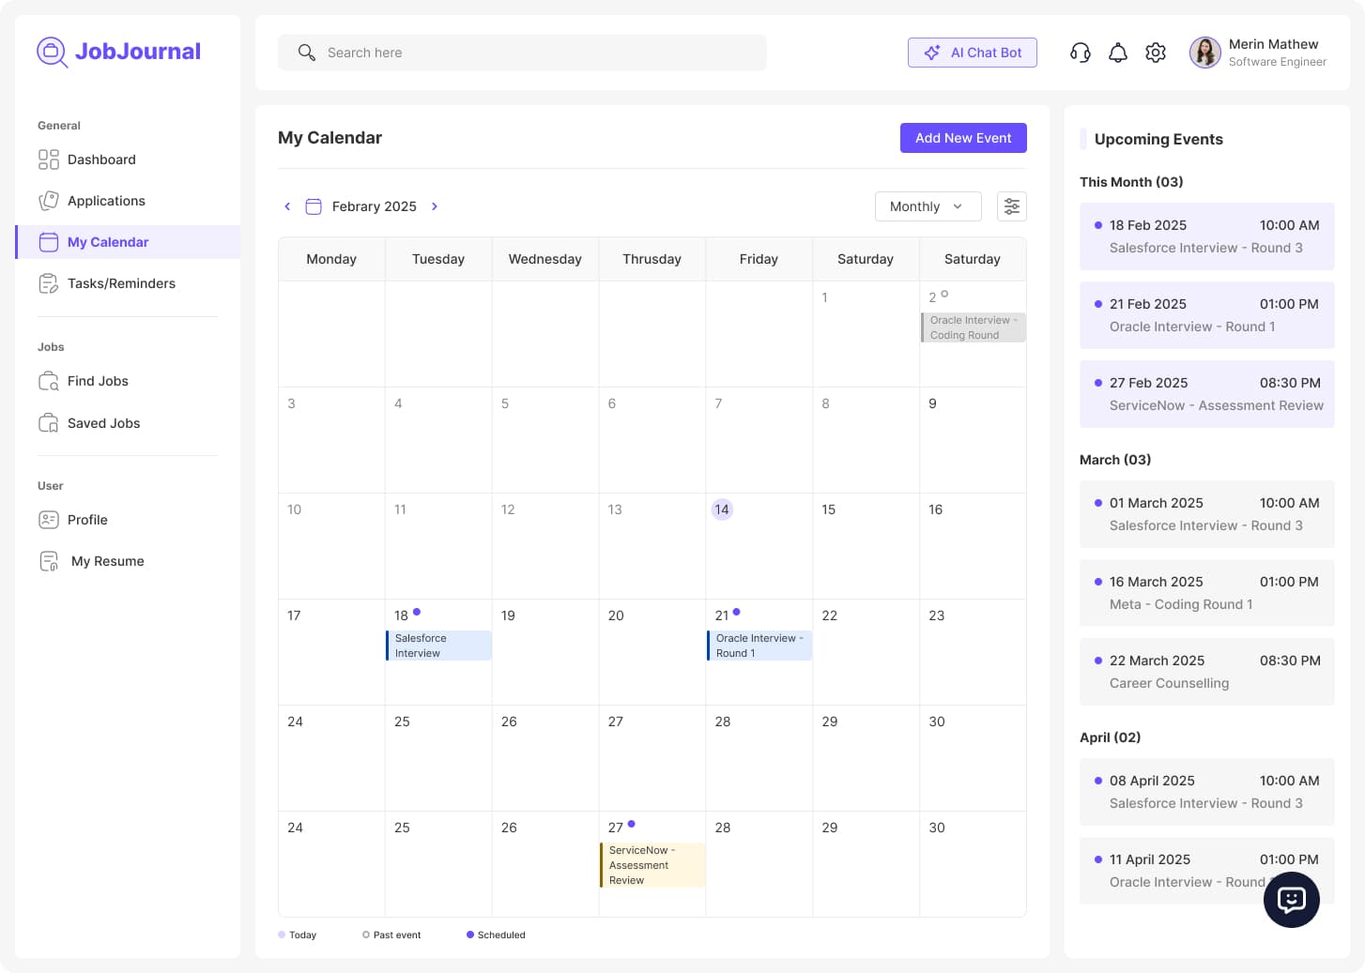Click the Wednesday column header
This screenshot has height=973, width=1365.
(545, 259)
